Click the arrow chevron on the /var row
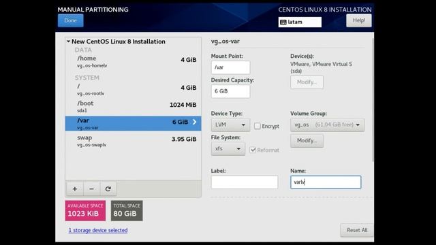Screen dimensions: 436x245 194,122
